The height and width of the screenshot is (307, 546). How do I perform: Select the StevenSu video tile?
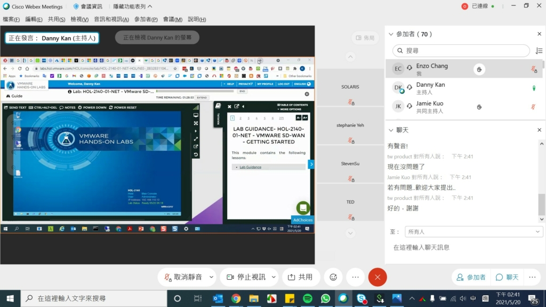click(x=350, y=164)
